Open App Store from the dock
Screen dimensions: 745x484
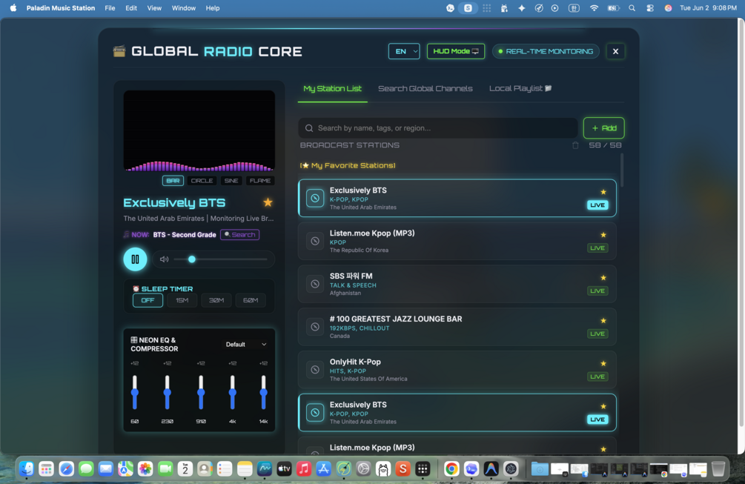point(323,469)
